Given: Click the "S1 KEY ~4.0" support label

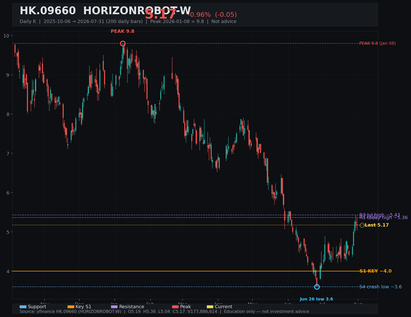Looking at the screenshot, I should click(376, 271).
